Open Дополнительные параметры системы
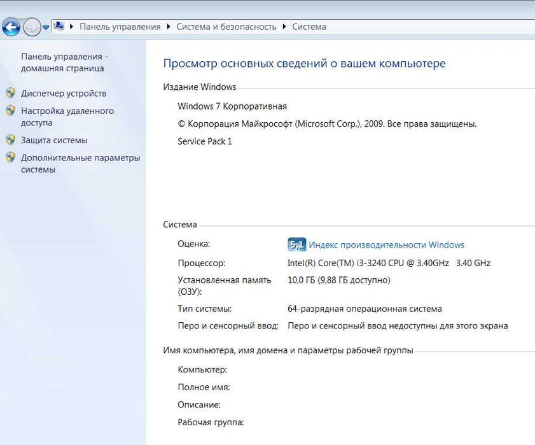Image resolution: width=535 pixels, height=445 pixels. point(81,164)
